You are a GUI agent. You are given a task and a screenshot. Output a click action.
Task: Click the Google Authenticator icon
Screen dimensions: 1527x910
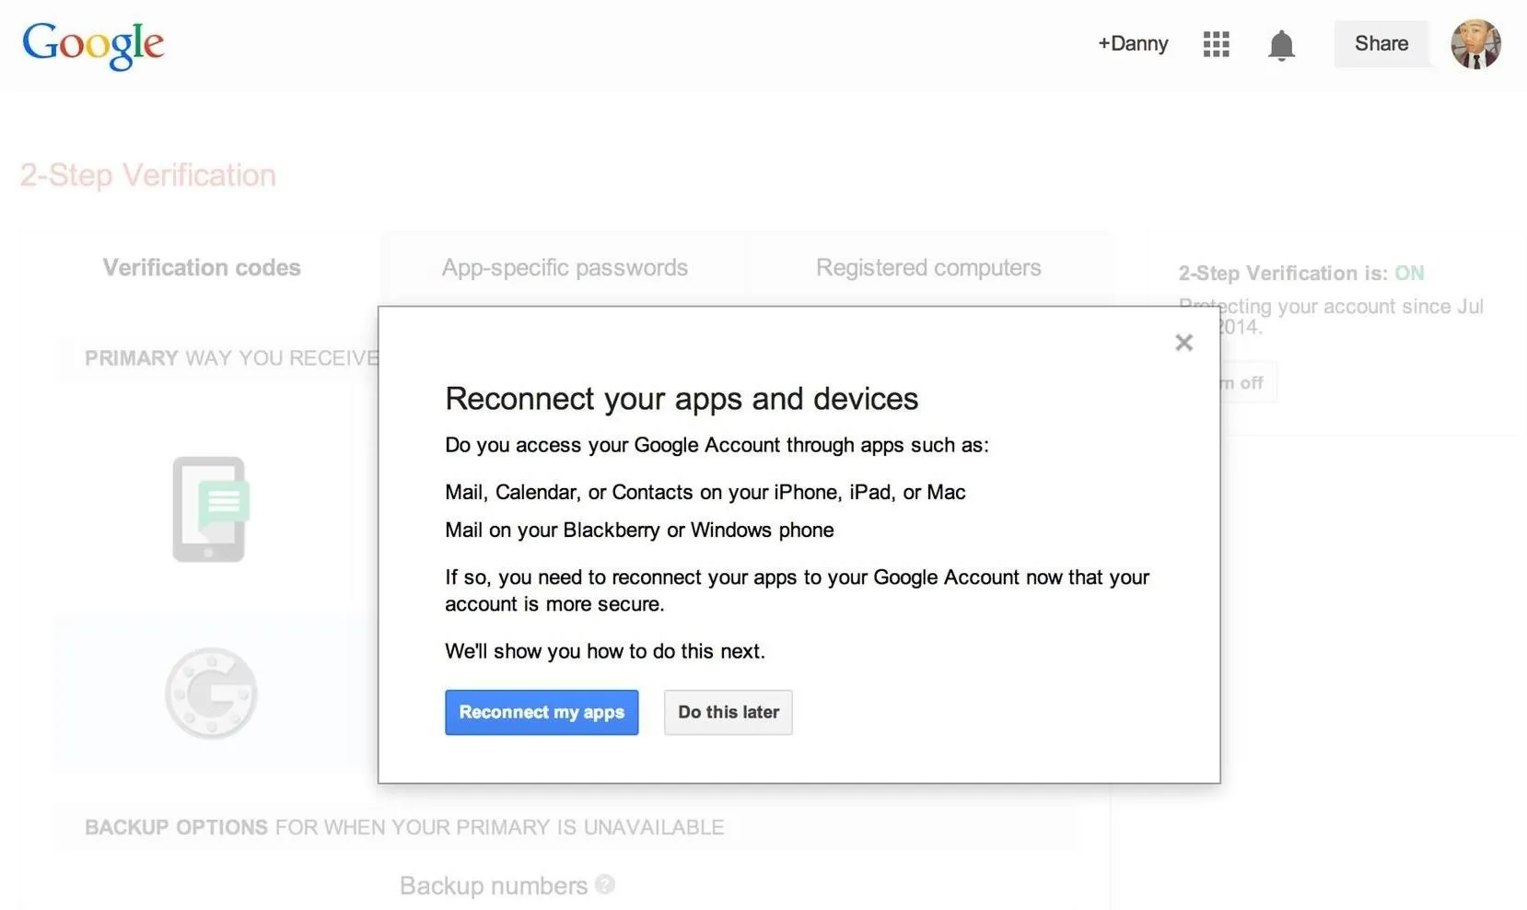coord(211,693)
